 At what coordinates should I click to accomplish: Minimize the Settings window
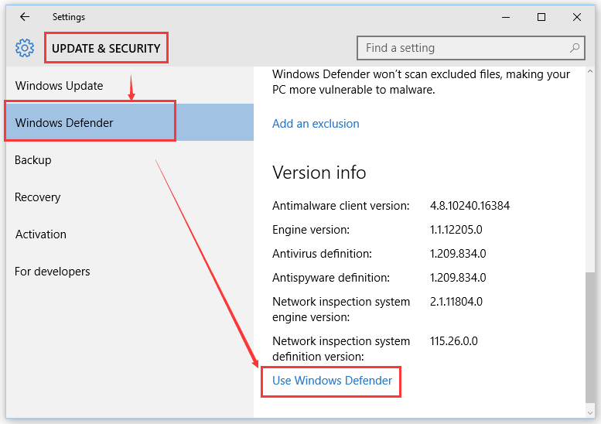506,17
